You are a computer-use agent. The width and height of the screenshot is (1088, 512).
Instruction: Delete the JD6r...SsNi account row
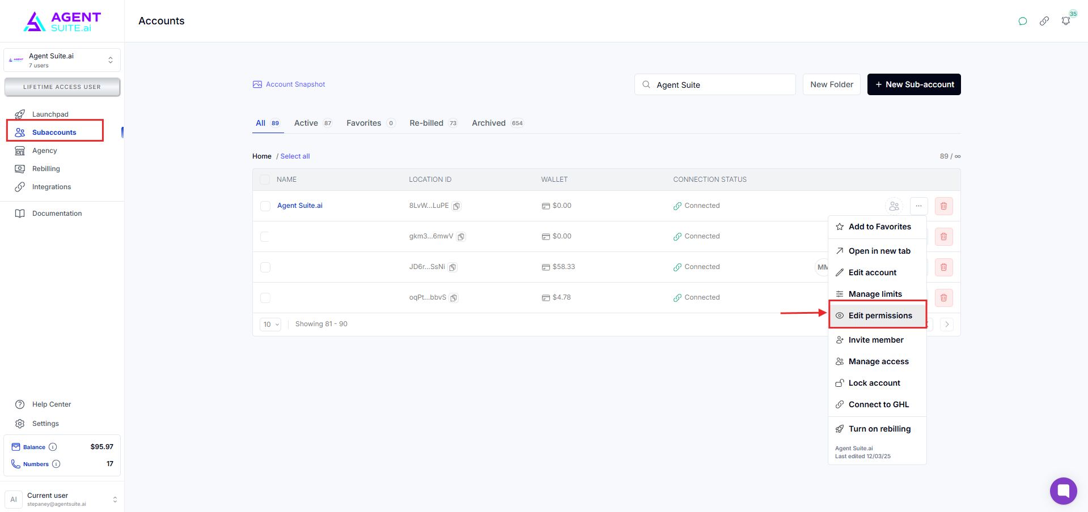coord(944,267)
